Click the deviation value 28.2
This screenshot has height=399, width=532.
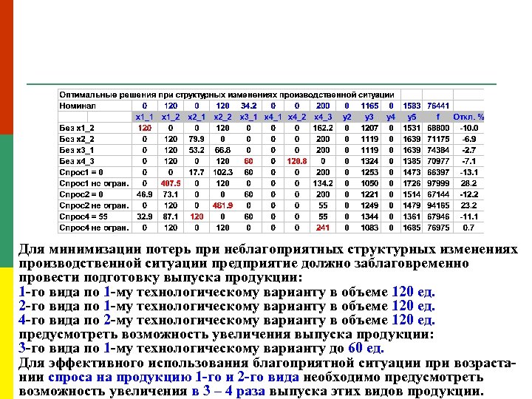[468, 183]
